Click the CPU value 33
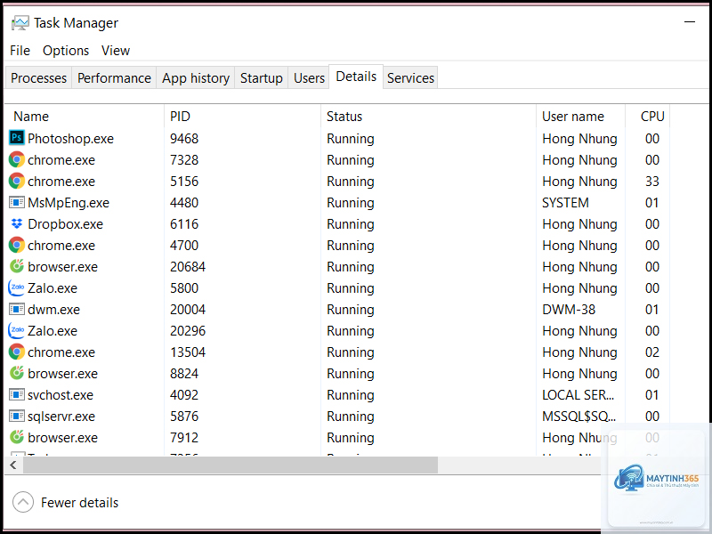 point(652,182)
